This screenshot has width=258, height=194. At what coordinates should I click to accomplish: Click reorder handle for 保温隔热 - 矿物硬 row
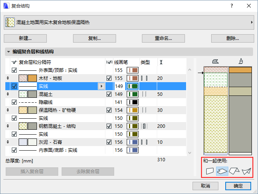point(8,110)
